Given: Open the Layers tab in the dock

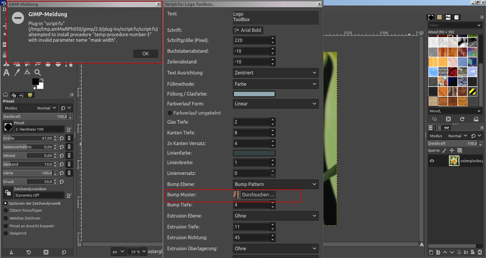Looking at the screenshot, I should click(x=430, y=128).
